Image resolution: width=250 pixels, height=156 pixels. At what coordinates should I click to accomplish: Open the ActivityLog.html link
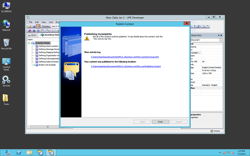click(x=125, y=57)
